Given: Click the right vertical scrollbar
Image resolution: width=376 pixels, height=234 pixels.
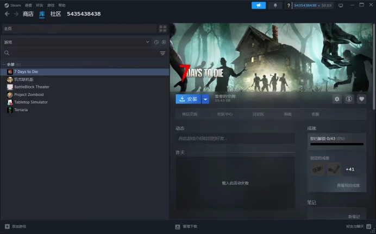Looking at the screenshot, I should click(374, 67).
